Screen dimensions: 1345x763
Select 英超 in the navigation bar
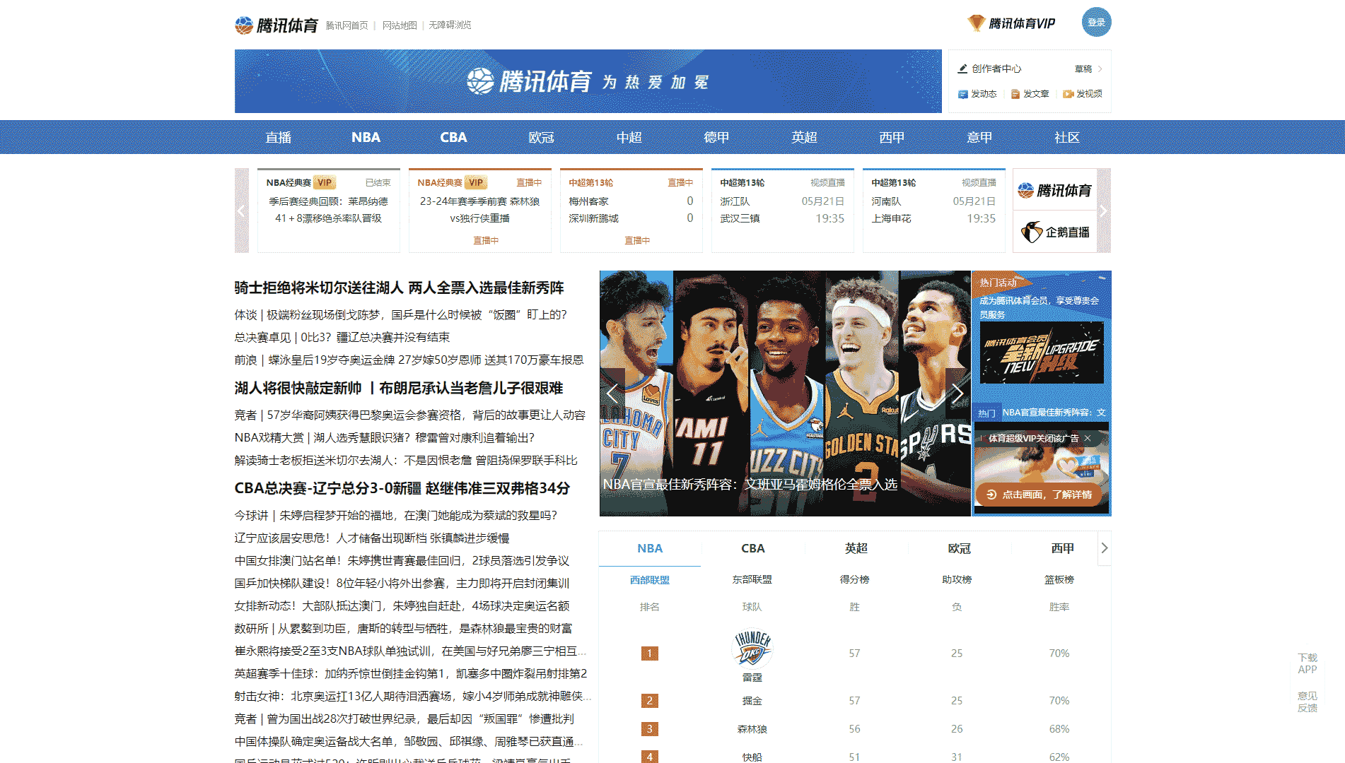[x=804, y=137]
